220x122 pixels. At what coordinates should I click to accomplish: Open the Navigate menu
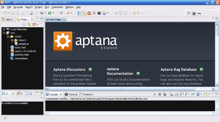pos(18,7)
